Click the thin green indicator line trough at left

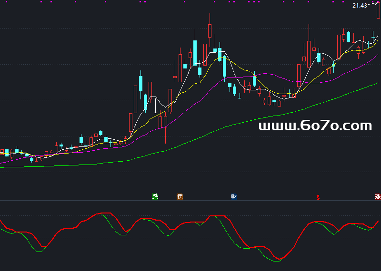pyautogui.click(x=39, y=252)
